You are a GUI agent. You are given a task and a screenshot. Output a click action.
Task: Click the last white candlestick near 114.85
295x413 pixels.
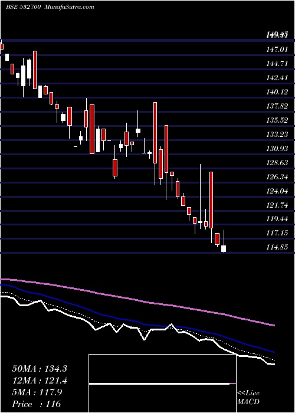(224, 248)
